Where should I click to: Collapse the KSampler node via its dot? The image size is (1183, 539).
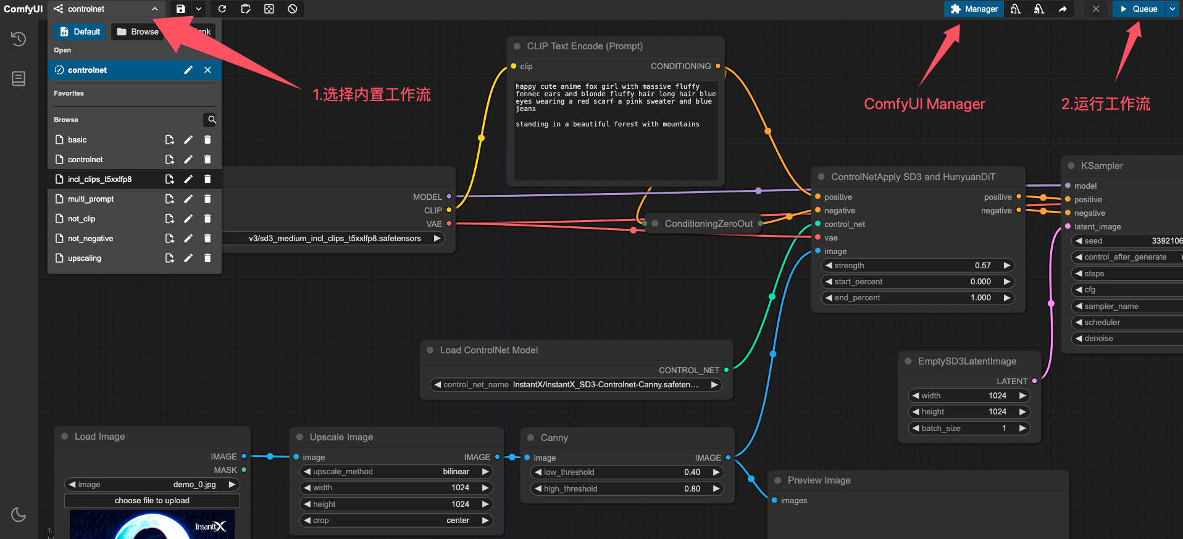click(x=1071, y=165)
